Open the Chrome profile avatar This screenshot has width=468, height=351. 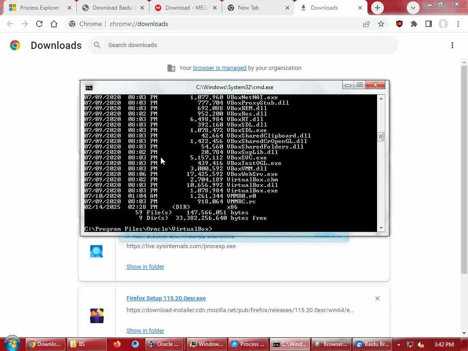tap(443, 24)
